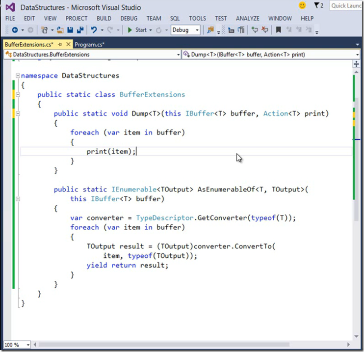This screenshot has height=352, width=364.
Task: Click the Previous Bookmark icon
Action: coord(288,30)
